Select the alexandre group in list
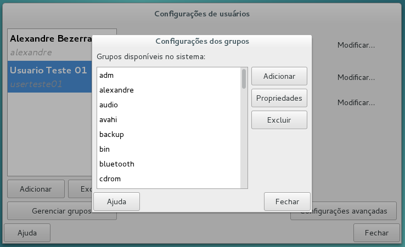 click(168, 90)
